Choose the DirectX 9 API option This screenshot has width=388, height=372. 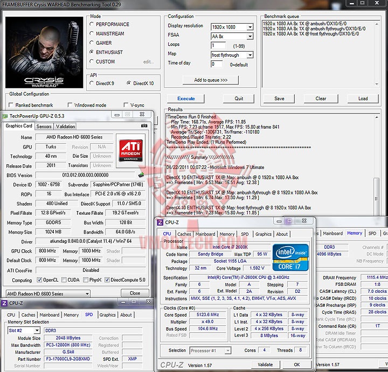tap(92, 83)
